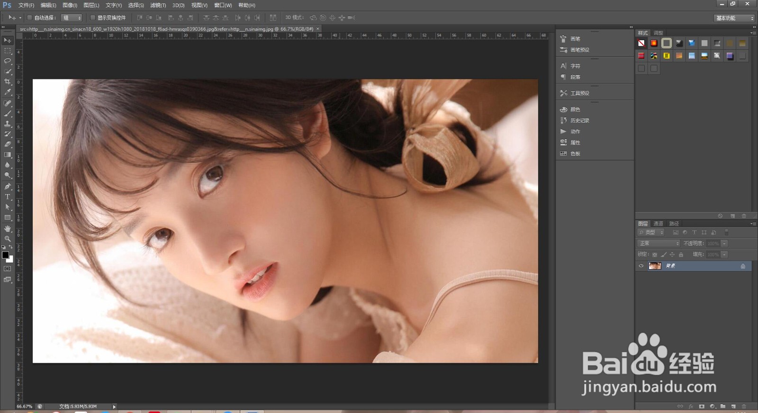
Task: Apply the No Style (red slash) swatch
Action: click(641, 43)
